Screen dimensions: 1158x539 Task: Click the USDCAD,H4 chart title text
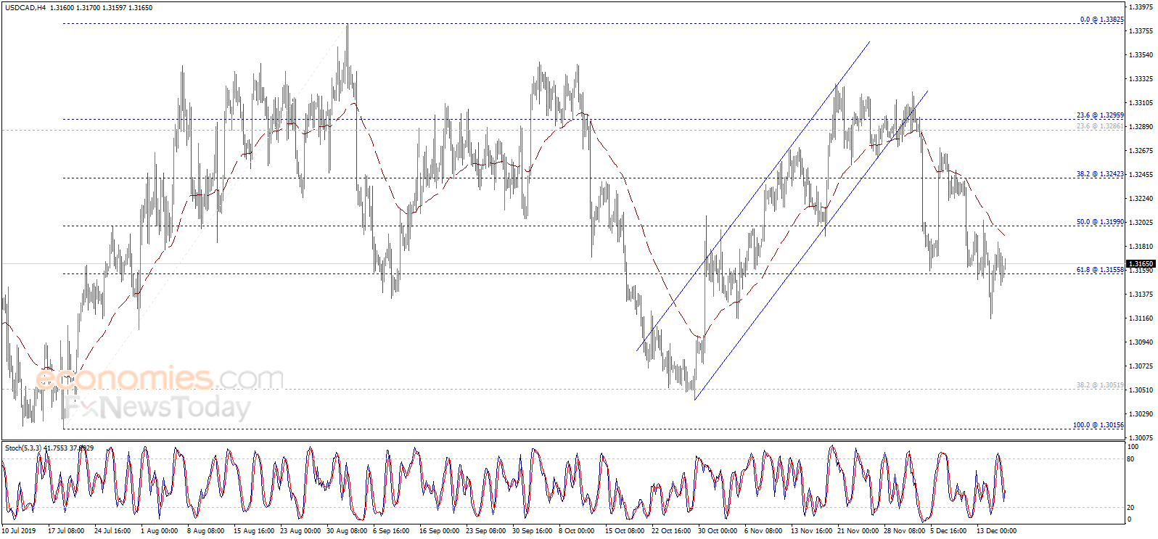[x=25, y=8]
